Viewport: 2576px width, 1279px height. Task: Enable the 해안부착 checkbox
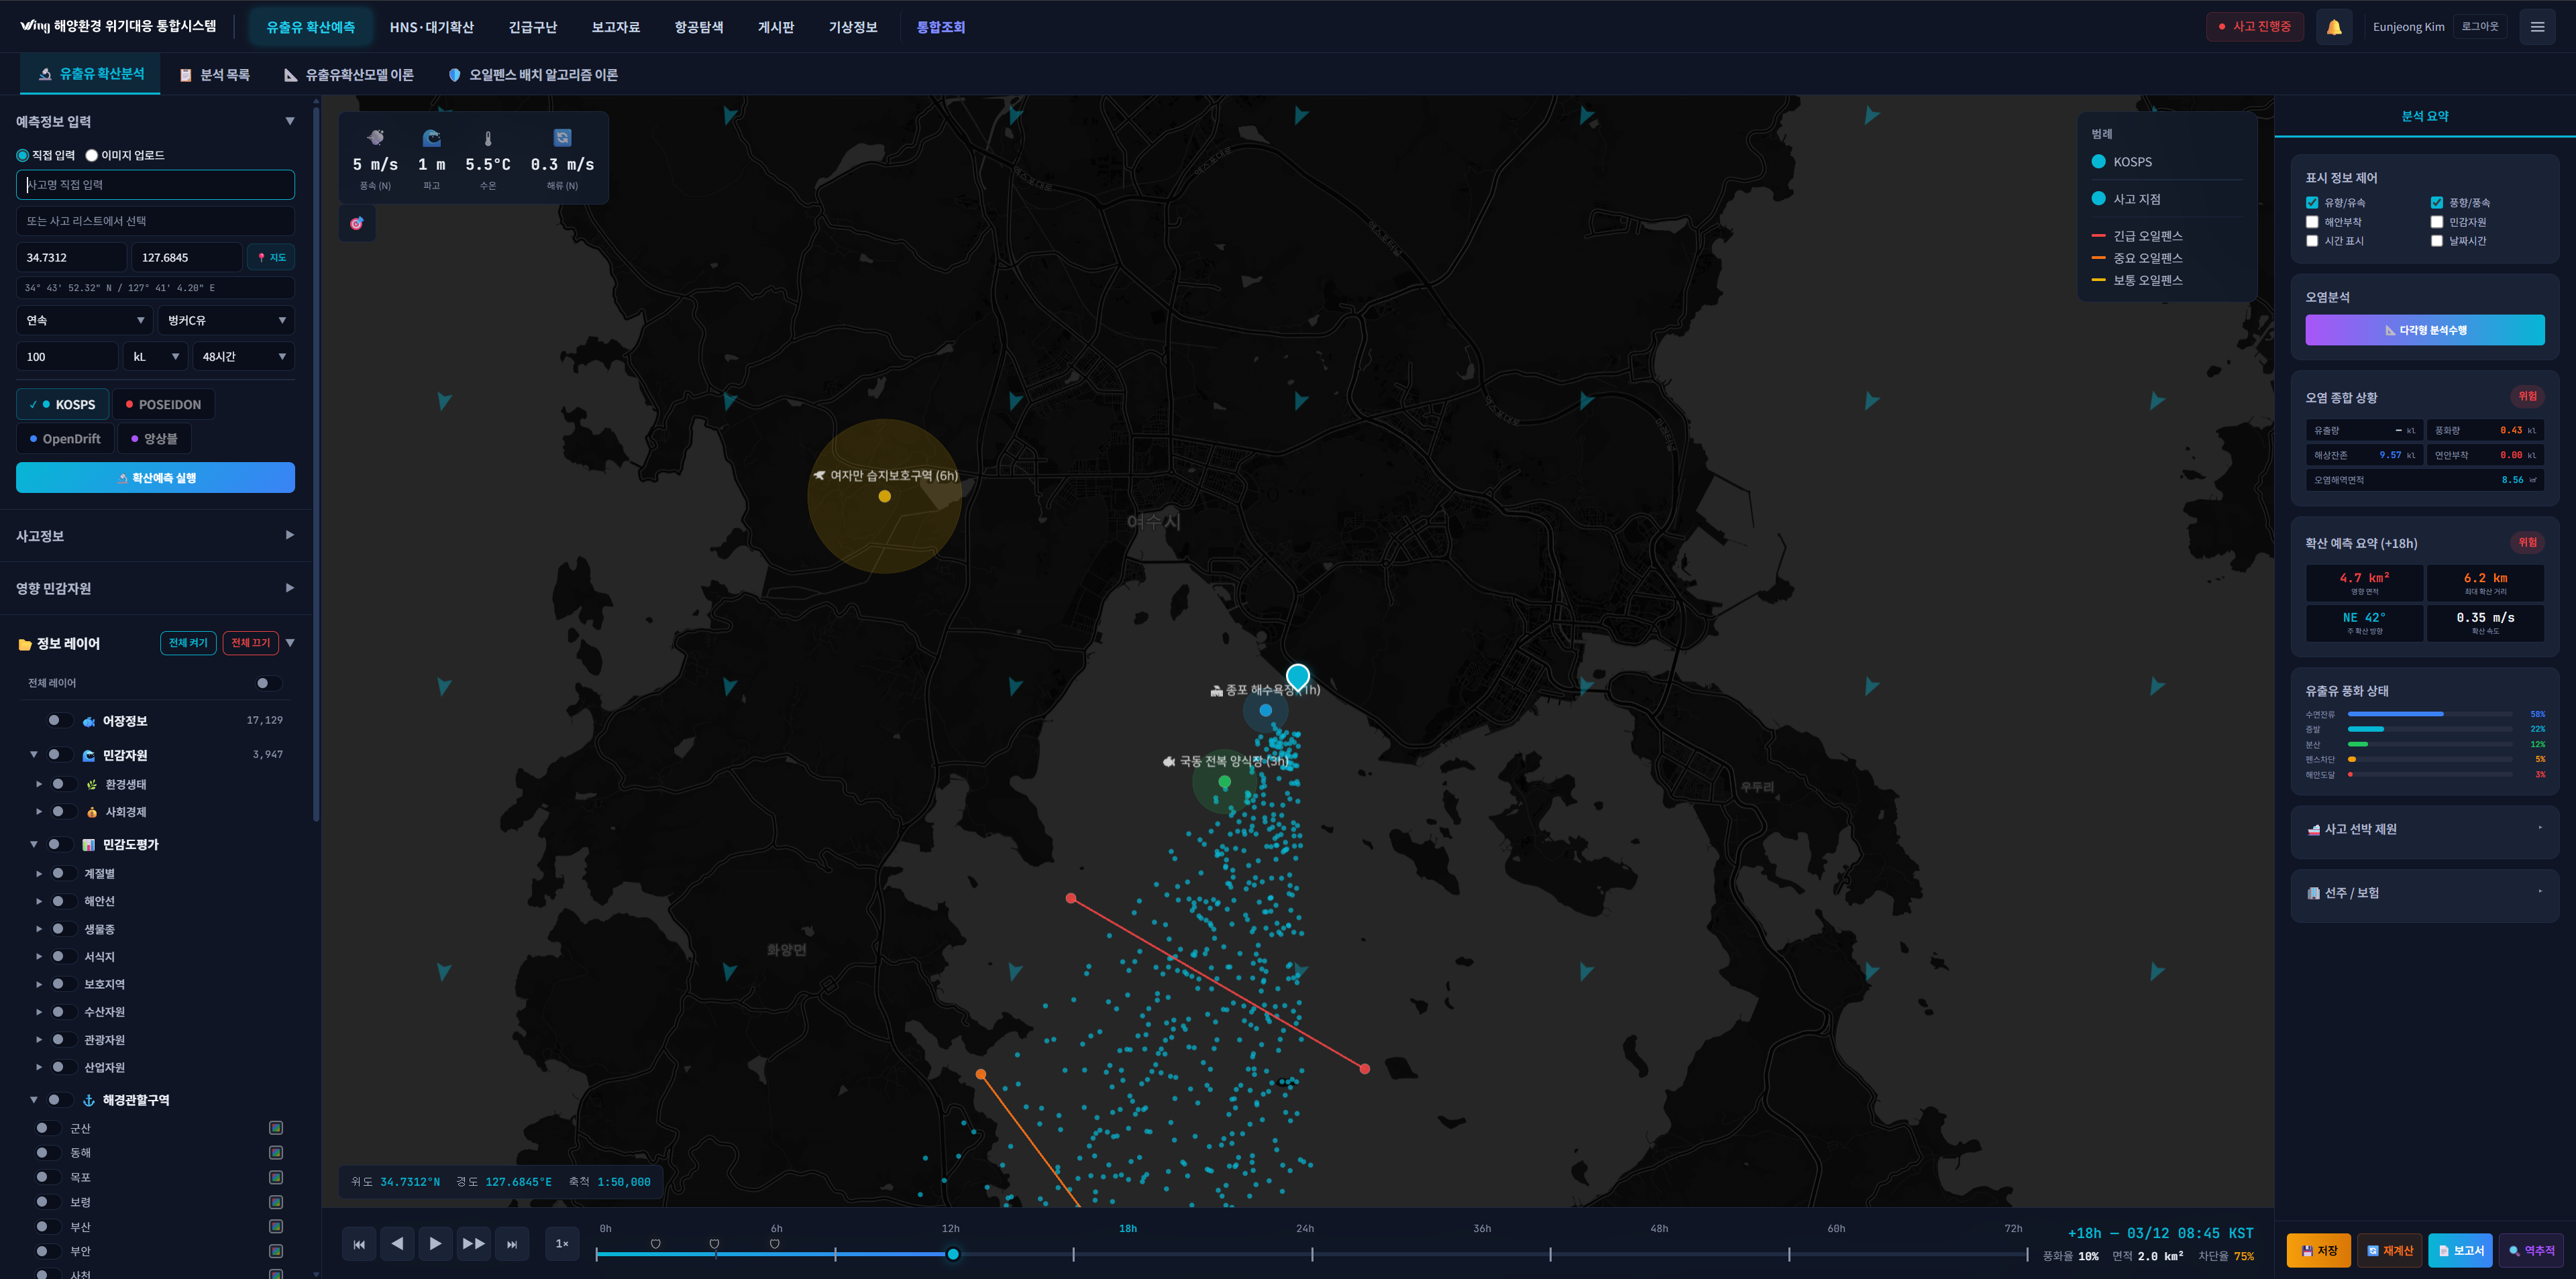click(2312, 222)
